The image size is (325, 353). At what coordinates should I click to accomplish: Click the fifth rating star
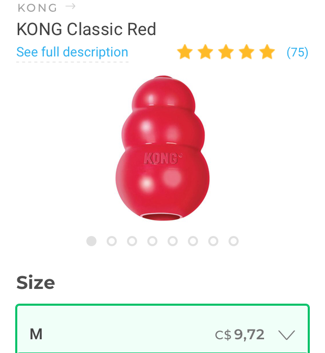pyautogui.click(x=267, y=52)
